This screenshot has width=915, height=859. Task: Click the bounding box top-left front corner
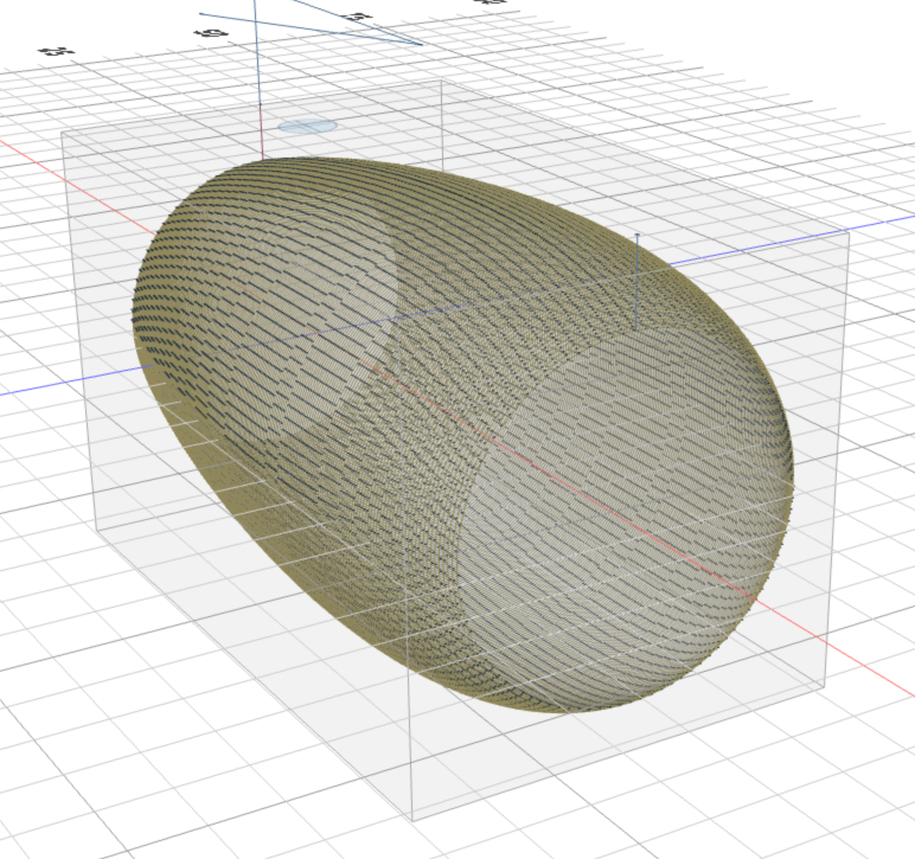[62, 132]
